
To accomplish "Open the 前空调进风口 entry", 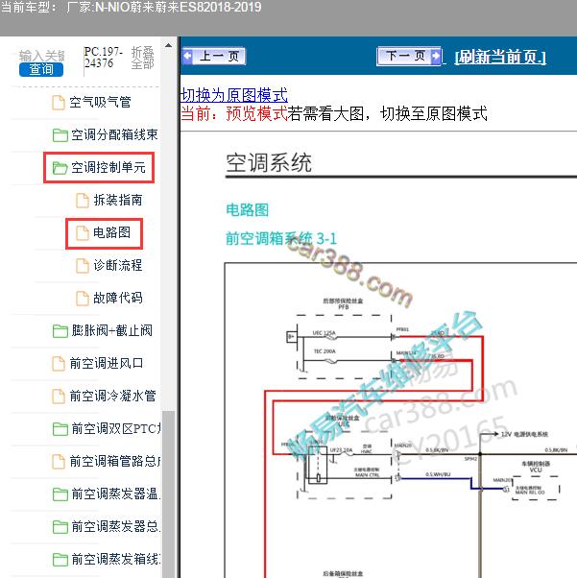I will [x=107, y=363].
